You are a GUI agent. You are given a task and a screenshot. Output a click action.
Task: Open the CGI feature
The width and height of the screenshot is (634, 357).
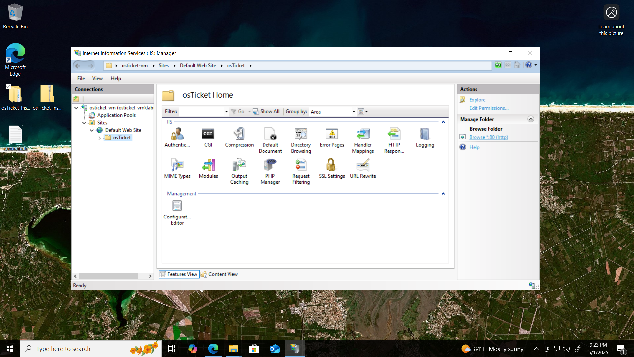(x=208, y=137)
